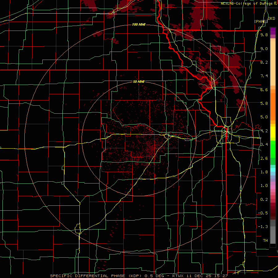Click the TH threshold label on legend
278x278 pixels.
[x=265, y=241]
